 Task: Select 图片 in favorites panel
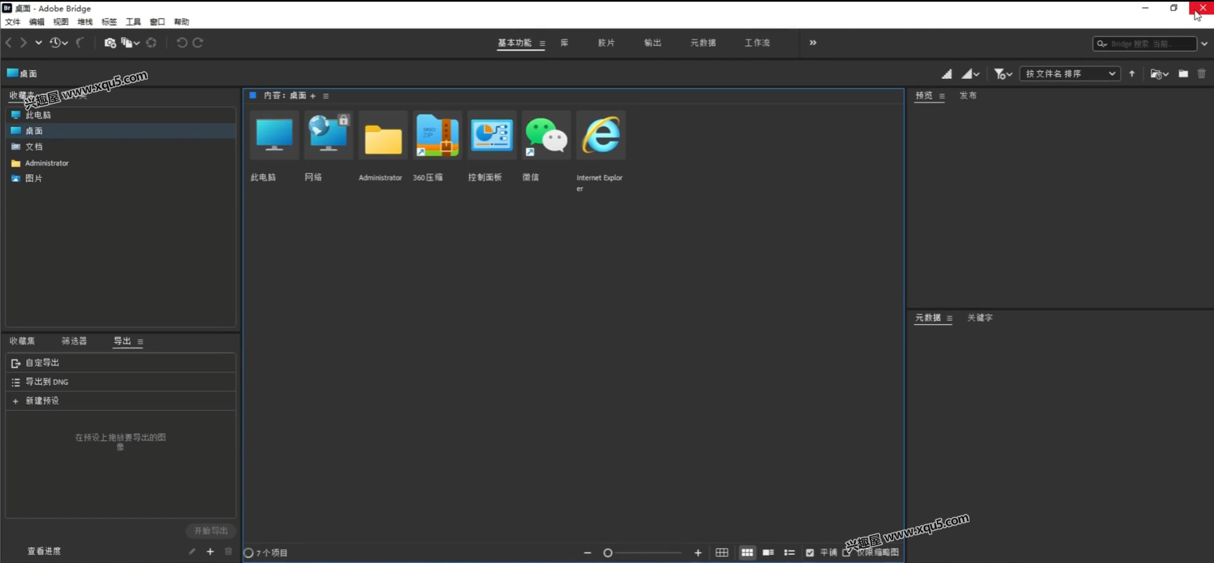point(121,178)
